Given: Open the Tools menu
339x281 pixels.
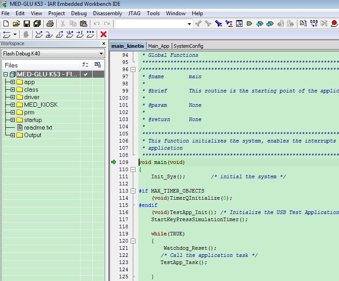Looking at the screenshot, I should pyautogui.click(x=153, y=13).
